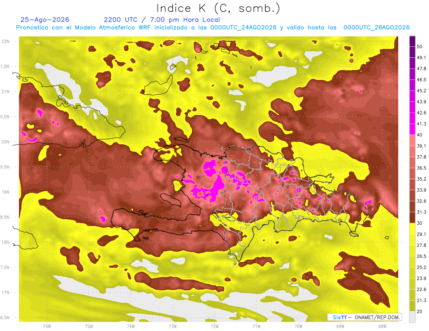Click the '2200 UTC / 7:00 pm Hora Local' text

pyautogui.click(x=162, y=20)
